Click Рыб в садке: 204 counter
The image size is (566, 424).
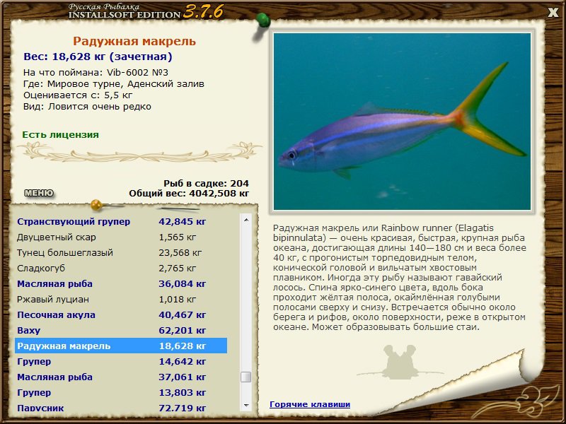(206, 183)
